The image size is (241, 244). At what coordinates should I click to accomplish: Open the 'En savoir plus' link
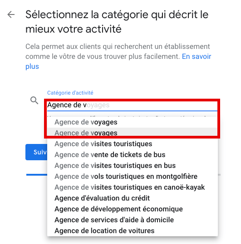pyautogui.click(x=118, y=61)
